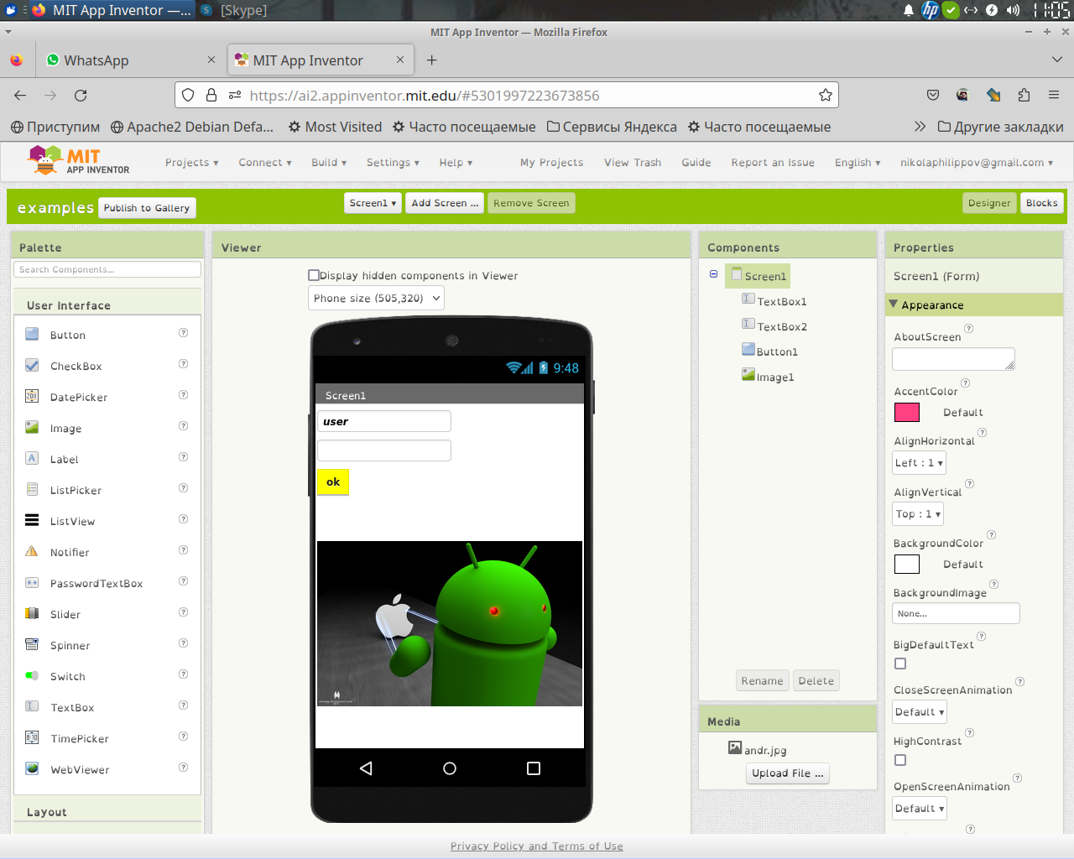Click the Android back navigation icon
The width and height of the screenshot is (1074, 859).
pyautogui.click(x=366, y=768)
